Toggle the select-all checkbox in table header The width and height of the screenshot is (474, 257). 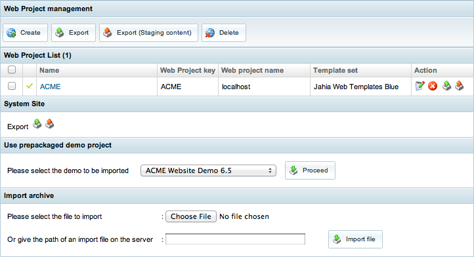(12, 69)
